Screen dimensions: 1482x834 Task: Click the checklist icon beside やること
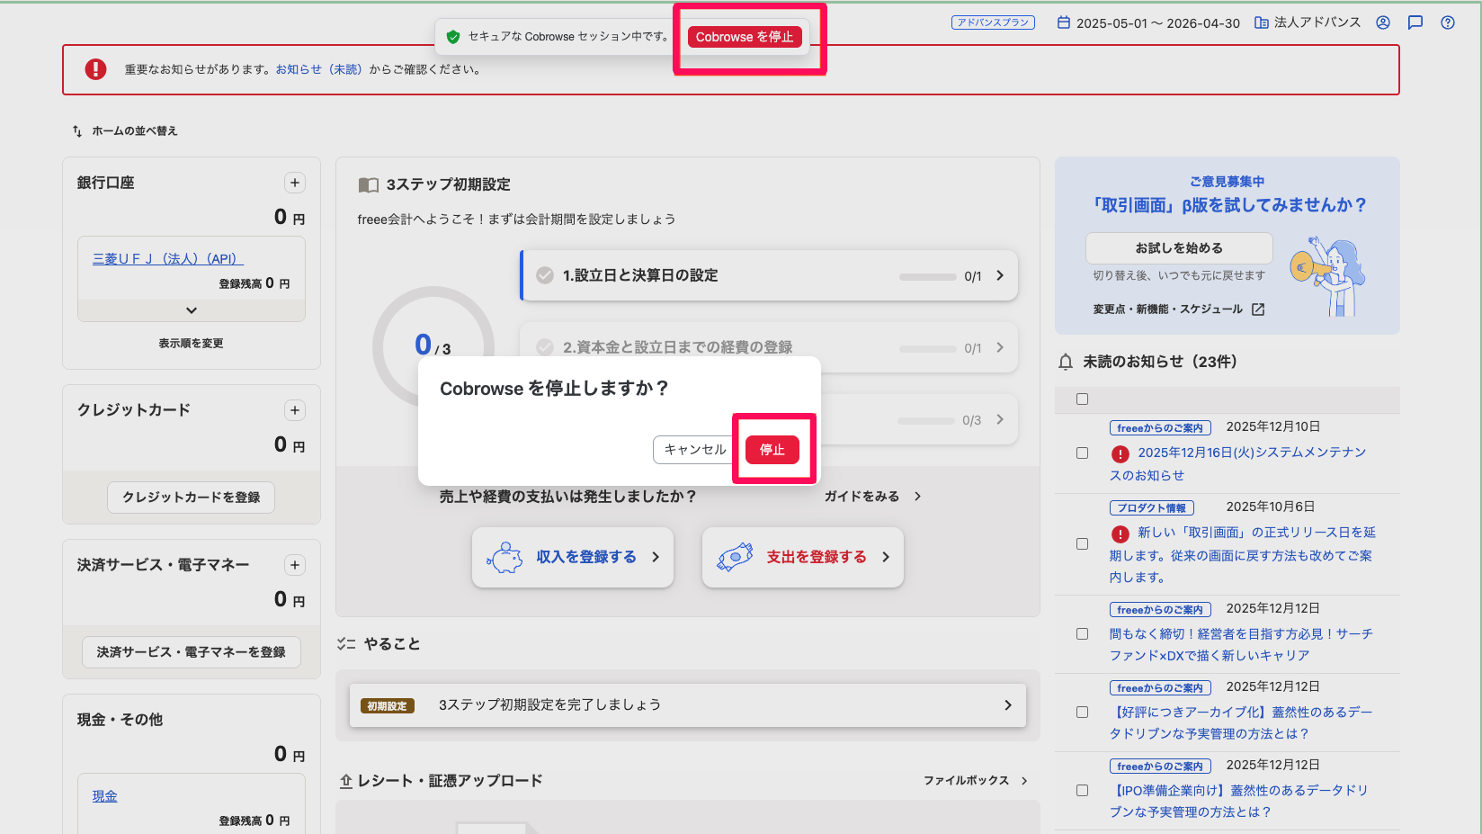point(346,644)
